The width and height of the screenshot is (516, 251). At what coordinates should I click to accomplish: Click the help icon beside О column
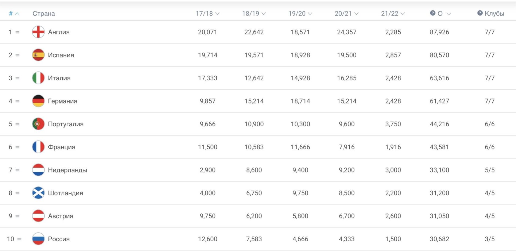[432, 13]
